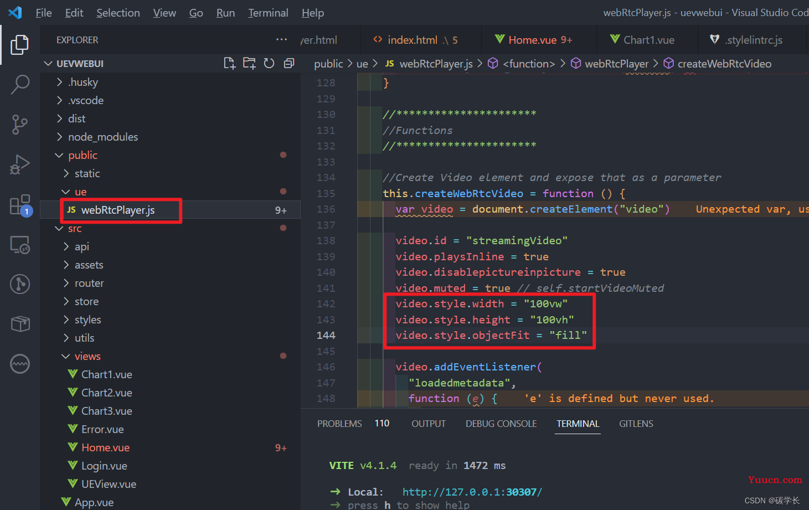Open the Git Graph activity icon
The image size is (809, 510).
[20, 284]
